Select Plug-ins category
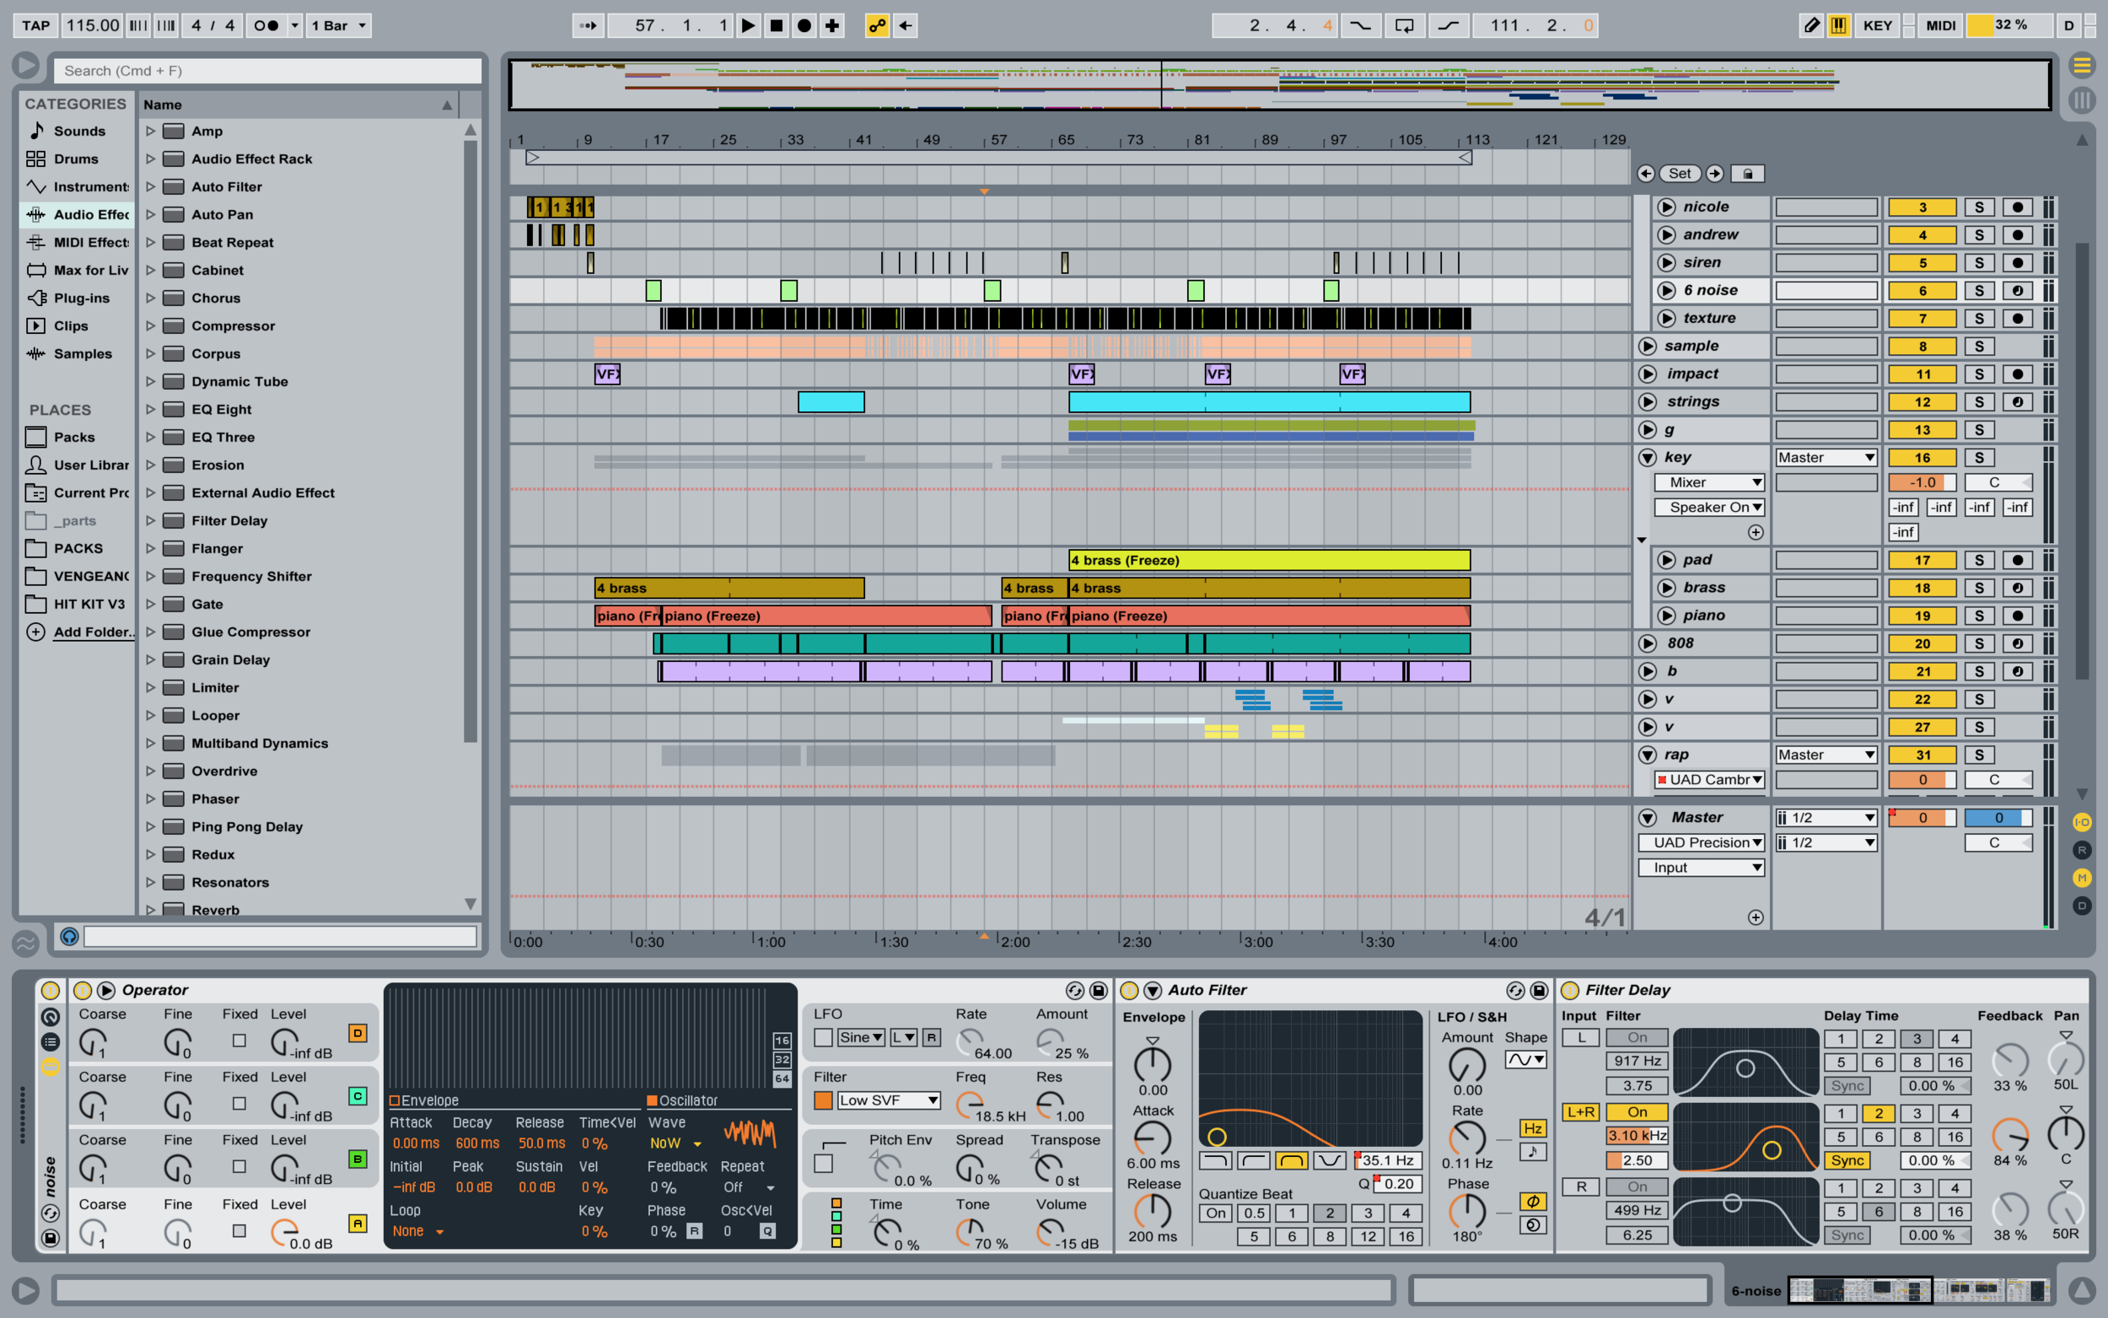The image size is (2108, 1318). 81,299
